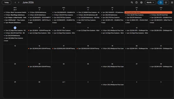
Task: Open the Support help icon
Action: [x=136, y=3]
